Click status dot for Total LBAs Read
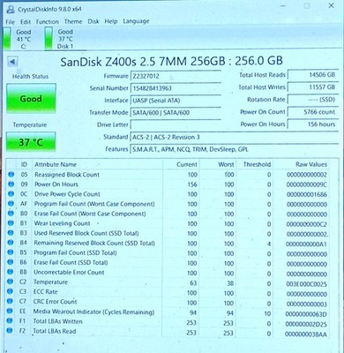 tap(10, 330)
